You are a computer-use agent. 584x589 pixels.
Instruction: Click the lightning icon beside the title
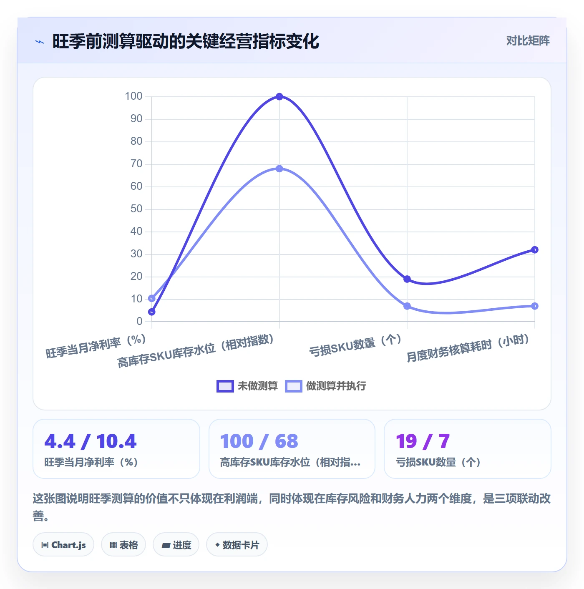(x=40, y=42)
